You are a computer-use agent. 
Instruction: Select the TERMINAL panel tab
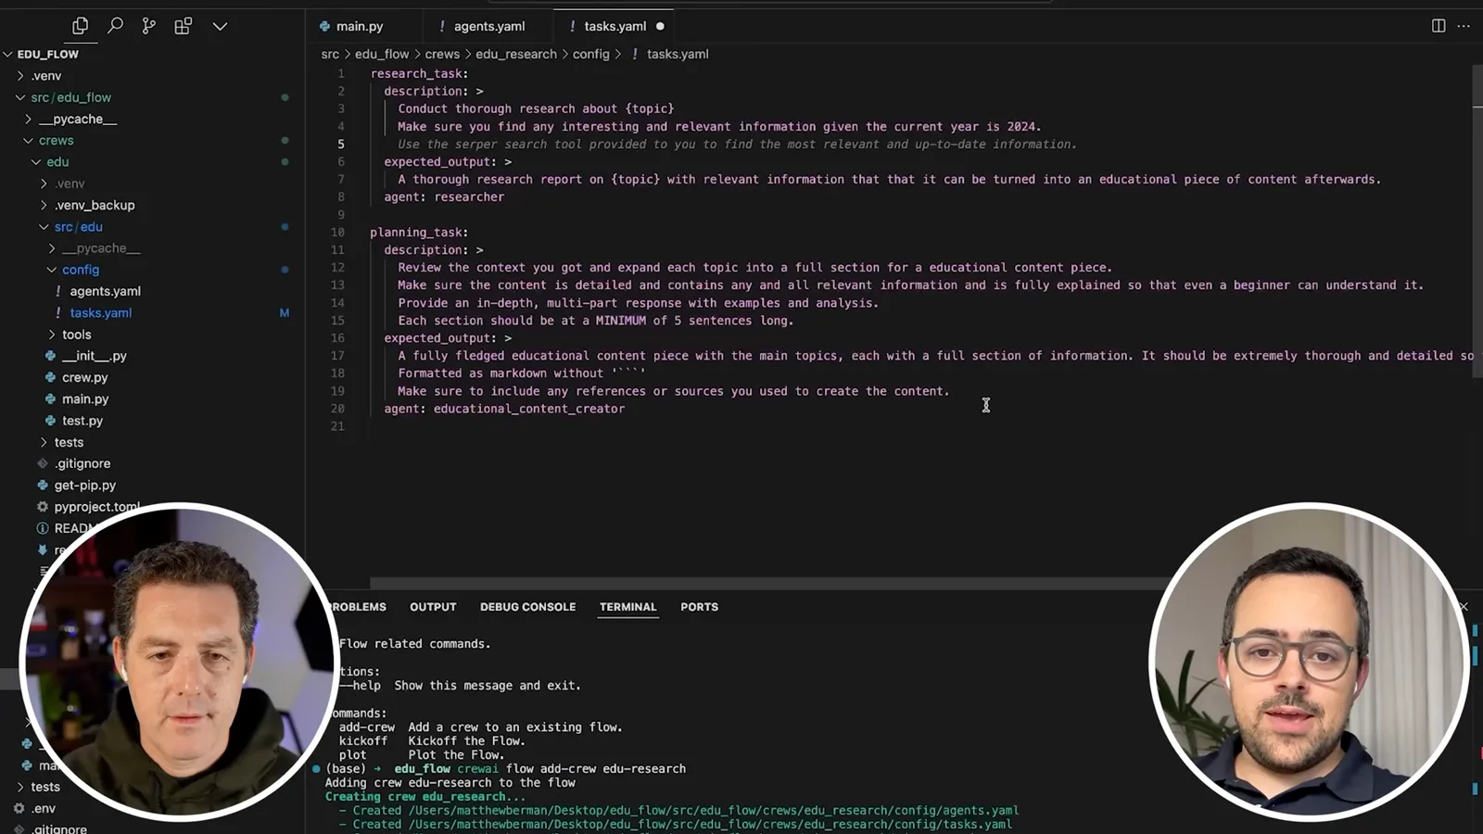click(x=627, y=607)
